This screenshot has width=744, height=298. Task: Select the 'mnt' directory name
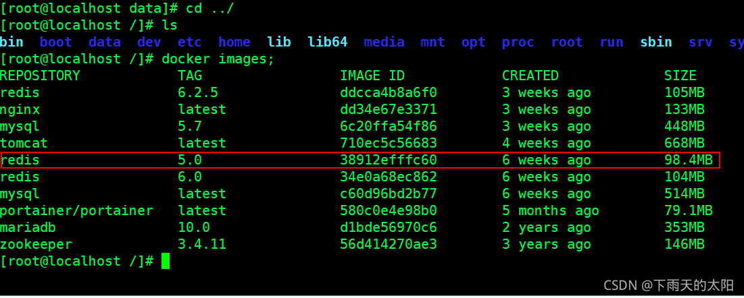pyautogui.click(x=432, y=42)
